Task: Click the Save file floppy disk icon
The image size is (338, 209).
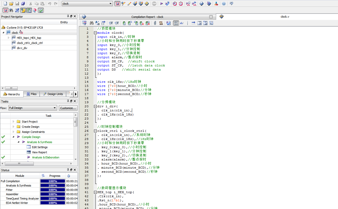Action: [17, 4]
